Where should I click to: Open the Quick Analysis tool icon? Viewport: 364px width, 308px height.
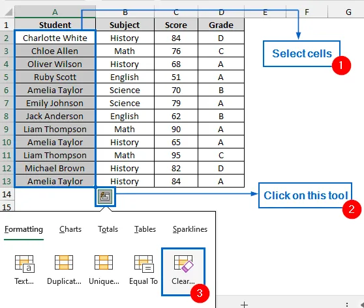105,196
